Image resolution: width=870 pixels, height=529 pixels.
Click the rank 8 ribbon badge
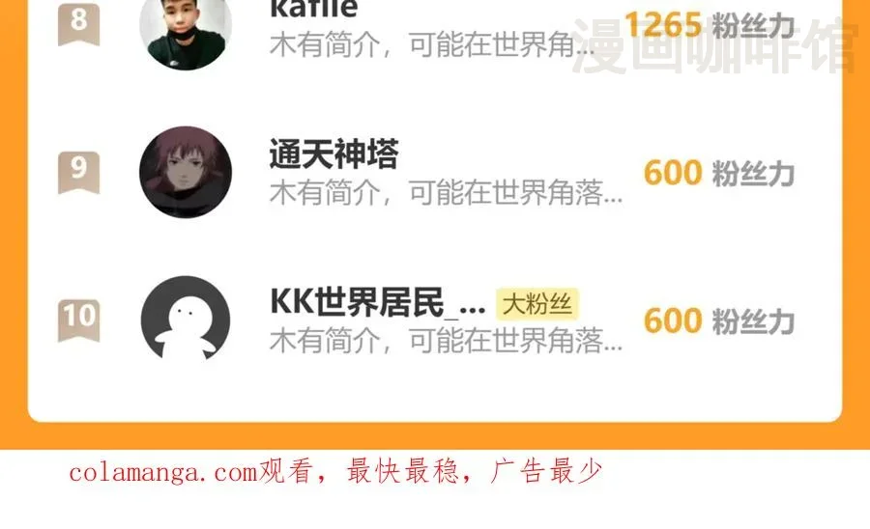79,23
